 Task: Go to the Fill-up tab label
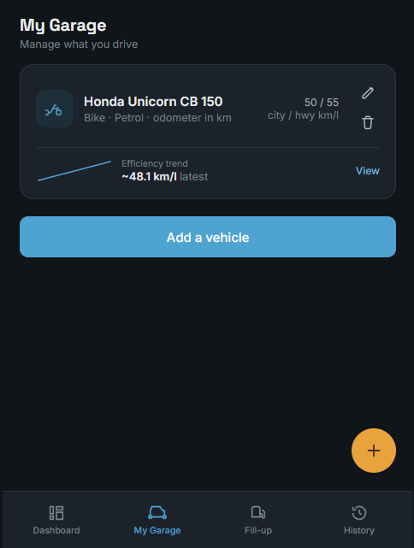[x=258, y=530]
